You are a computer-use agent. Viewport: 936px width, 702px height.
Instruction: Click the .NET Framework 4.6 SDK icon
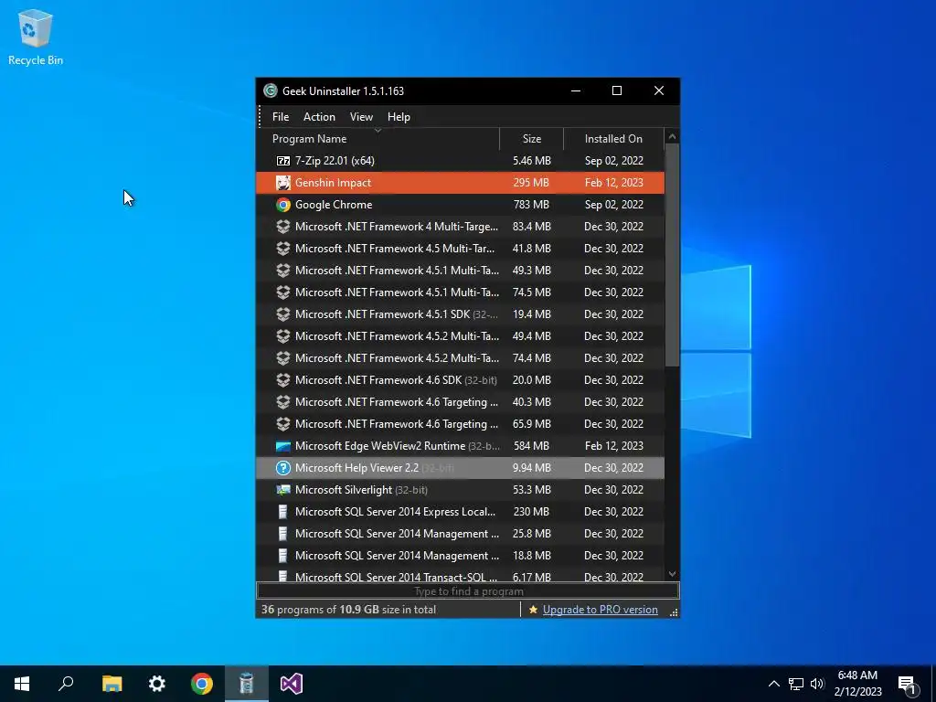point(283,379)
